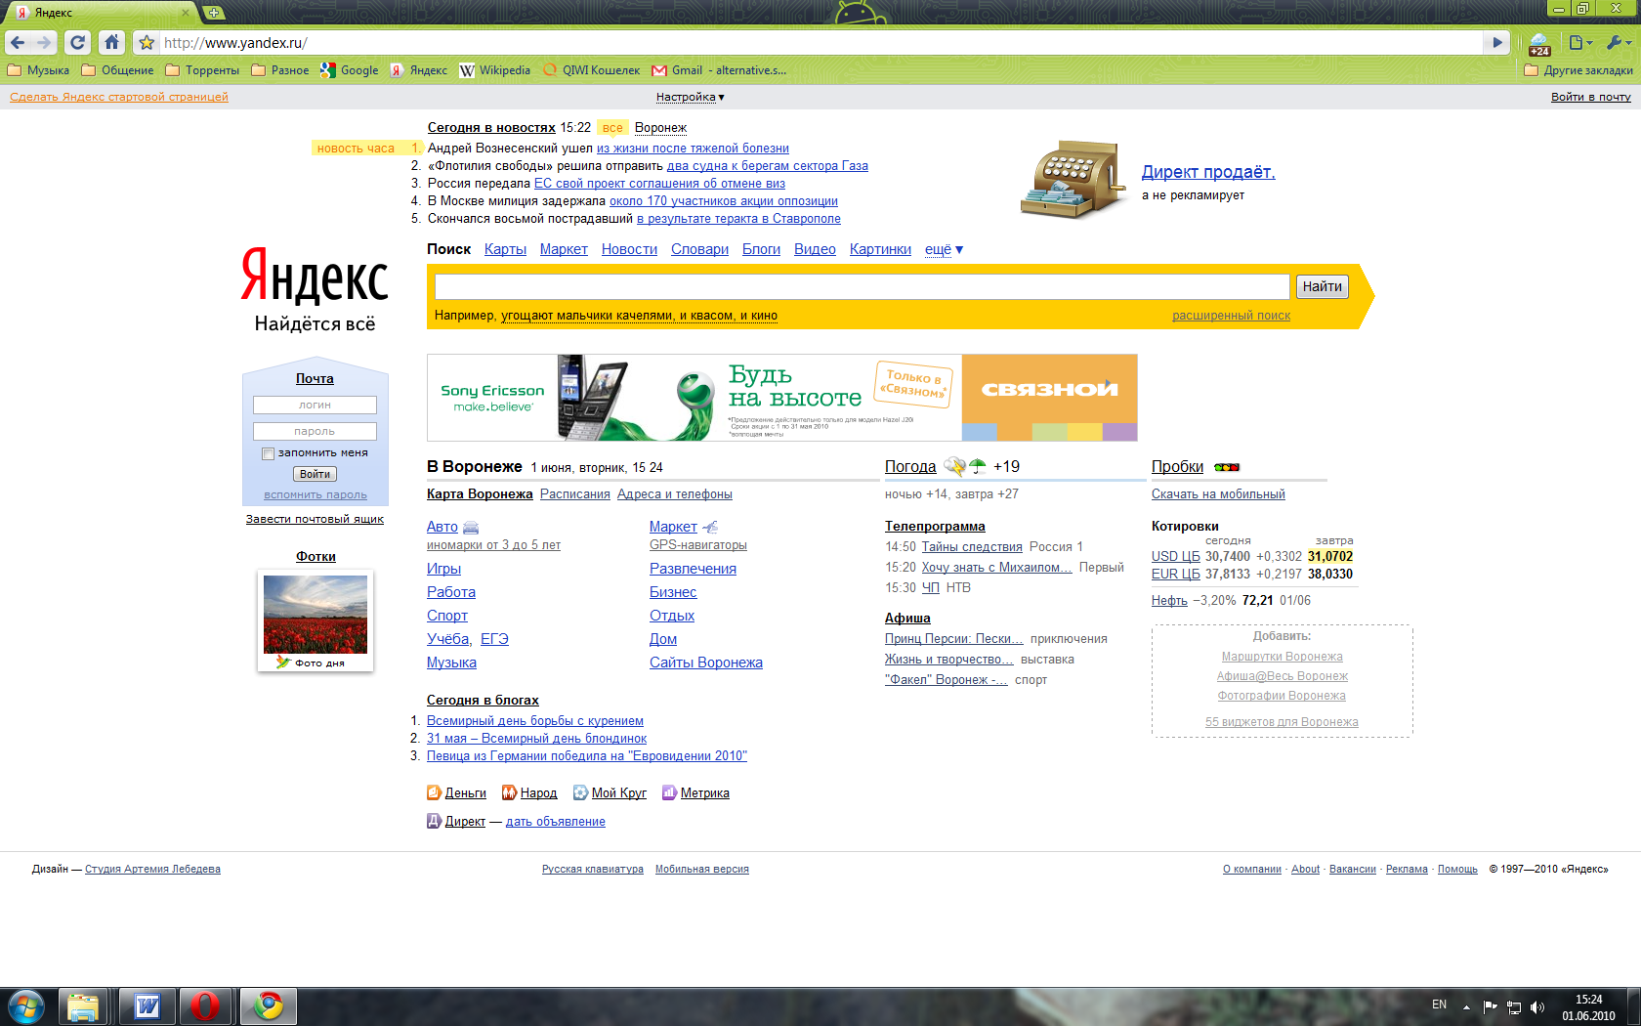
Task: Open the Настройка dropdown
Action: click(690, 97)
